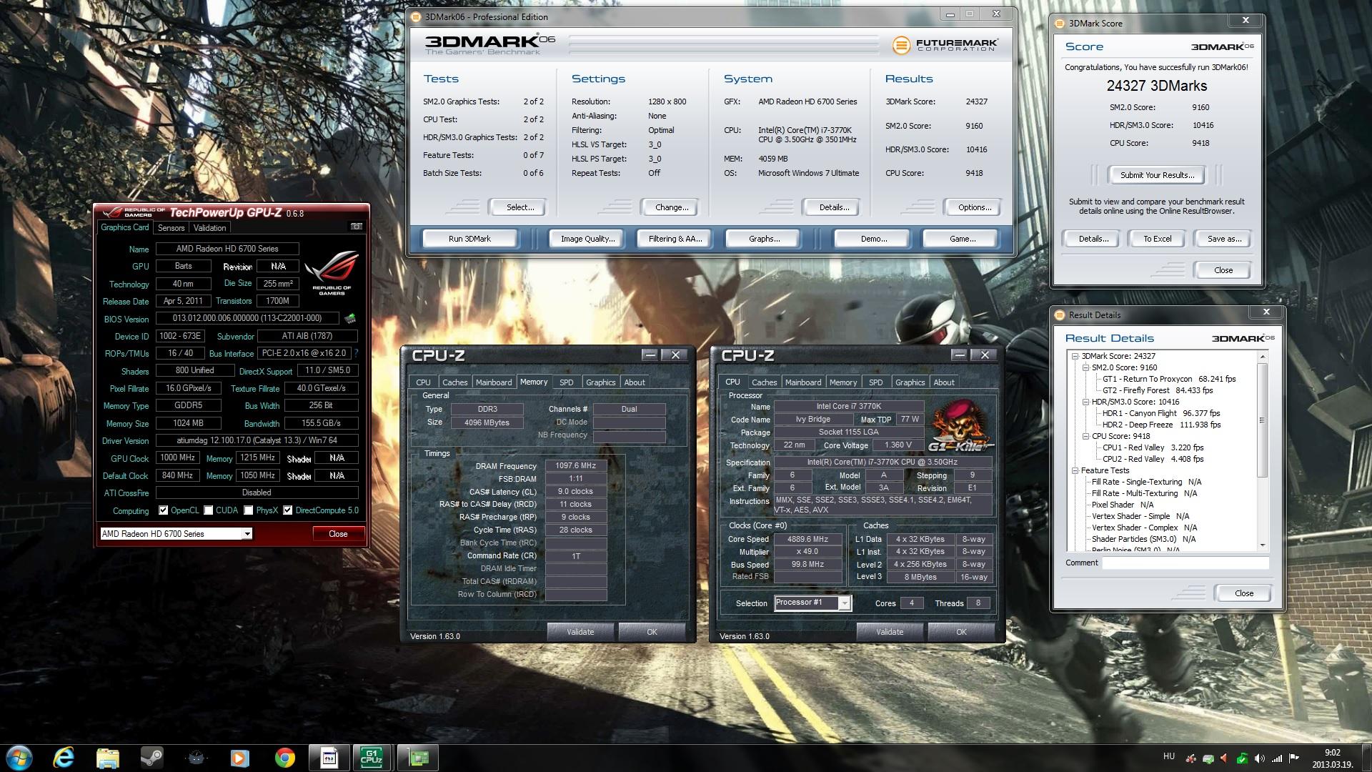The height and width of the screenshot is (772, 1372).
Task: Toggle the OpenCL checkbox in GPU-Z
Action: click(x=164, y=510)
